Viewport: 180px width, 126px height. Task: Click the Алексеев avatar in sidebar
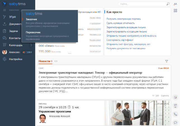pyautogui.click(x=4, y=52)
